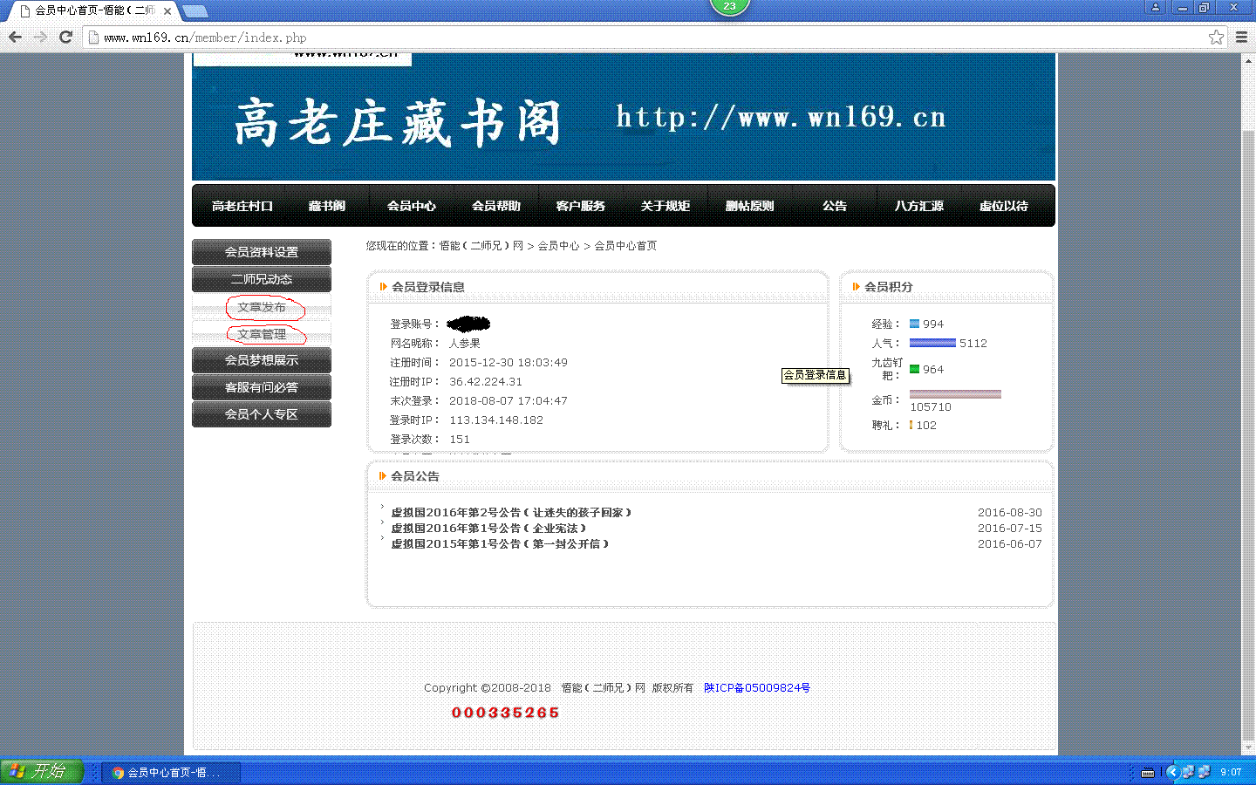Screen dimensions: 1256x785
Task: Open 会员中心 in navigation bar
Action: 411,206
